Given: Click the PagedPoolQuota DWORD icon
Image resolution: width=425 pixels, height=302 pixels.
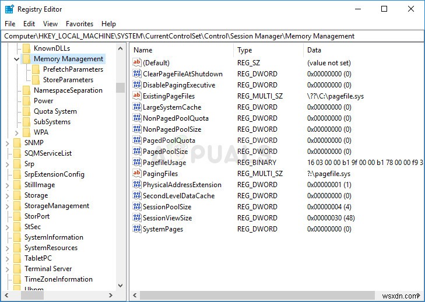Looking at the screenshot, I should coord(137,140).
